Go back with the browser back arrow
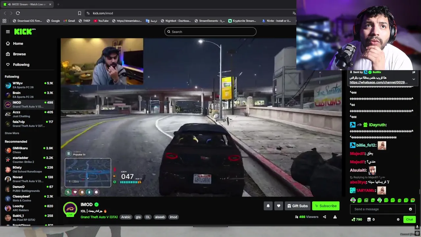Image resolution: width=421 pixels, height=237 pixels. [5, 13]
